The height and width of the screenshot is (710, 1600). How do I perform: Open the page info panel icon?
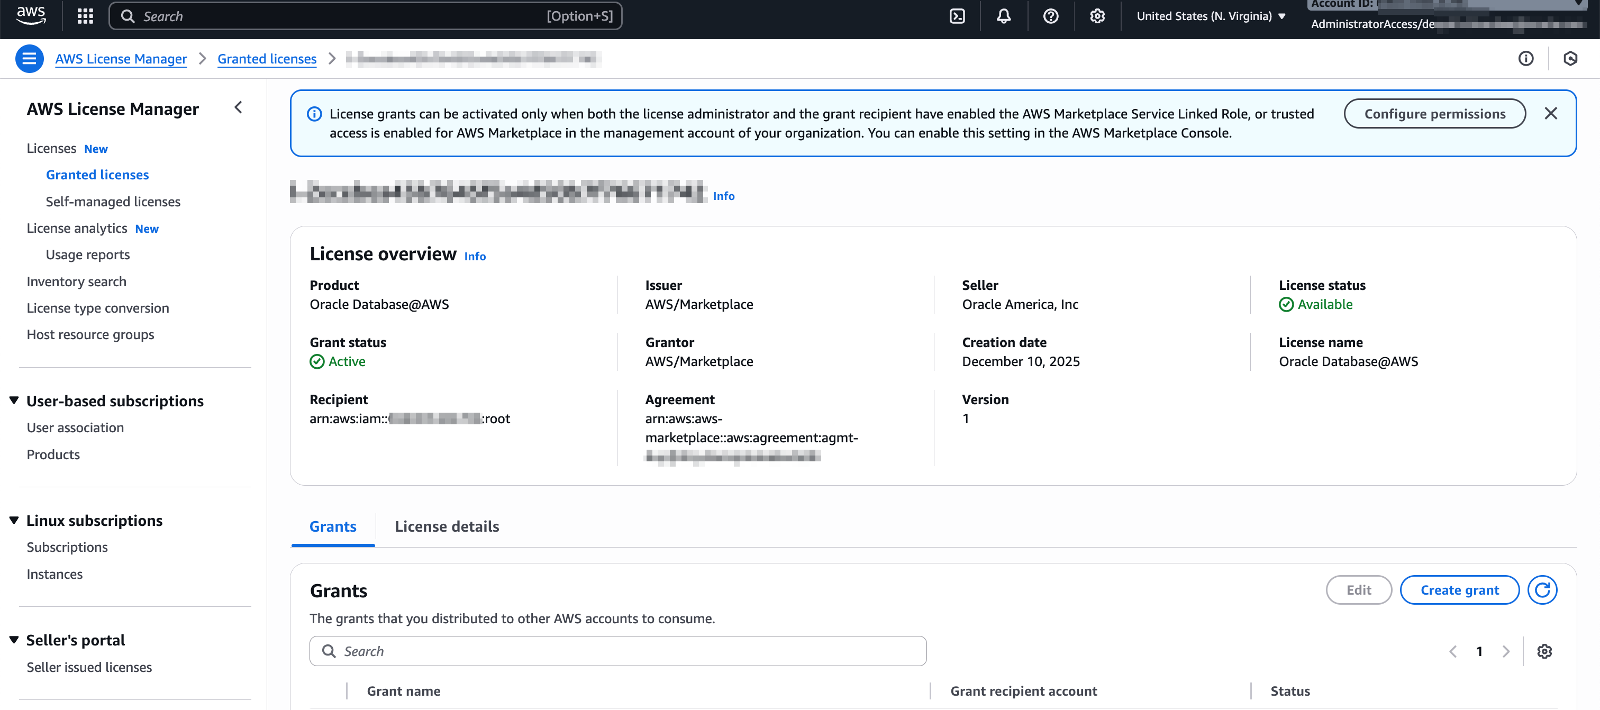[1526, 58]
